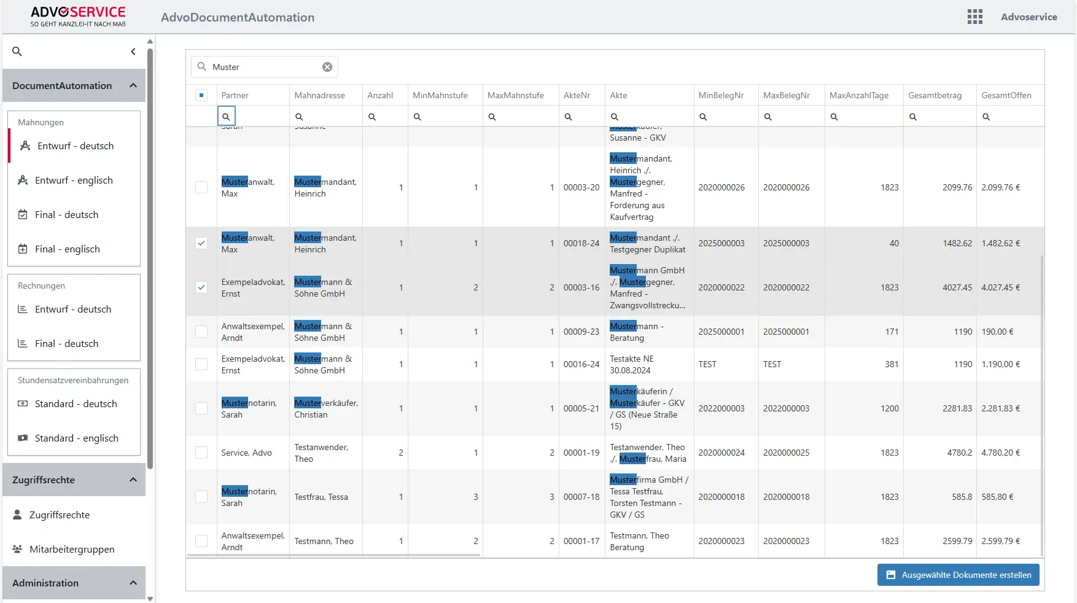Collapse the left sidebar with the arrow
This screenshot has width=1077, height=603.
pyautogui.click(x=133, y=52)
